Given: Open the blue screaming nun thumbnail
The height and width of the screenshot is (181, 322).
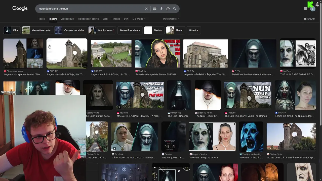Looking at the screenshot, I should 251,137.
